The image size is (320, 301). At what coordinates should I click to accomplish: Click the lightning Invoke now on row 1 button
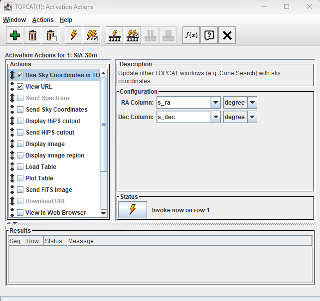point(133,210)
